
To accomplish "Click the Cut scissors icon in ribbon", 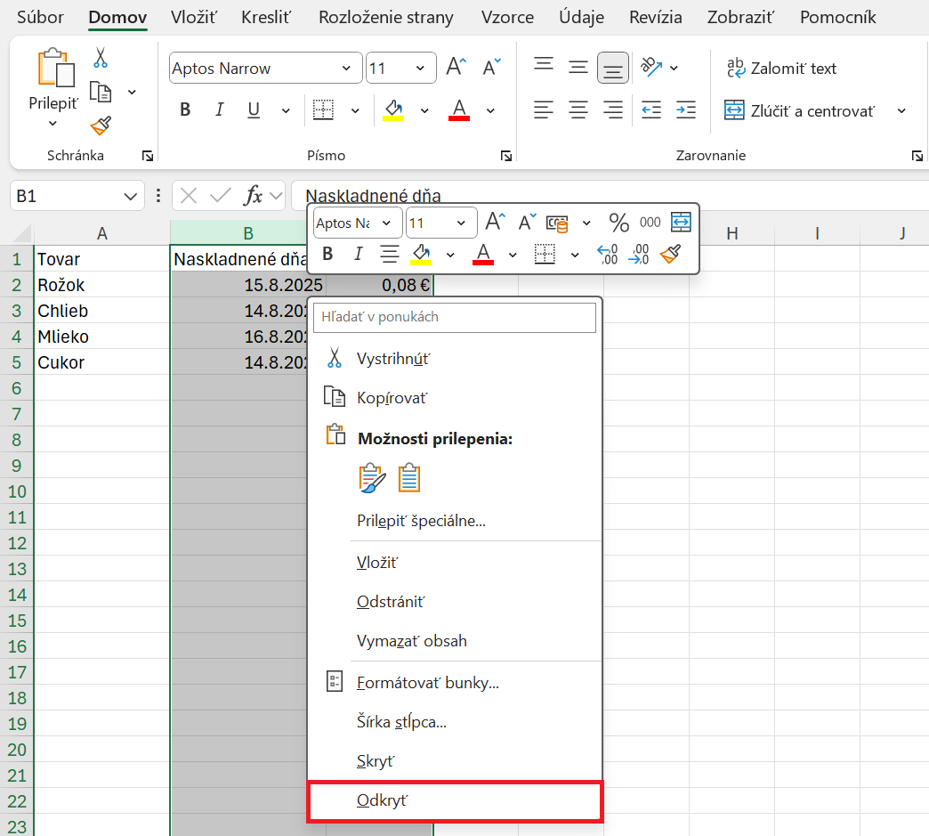I will 101,58.
